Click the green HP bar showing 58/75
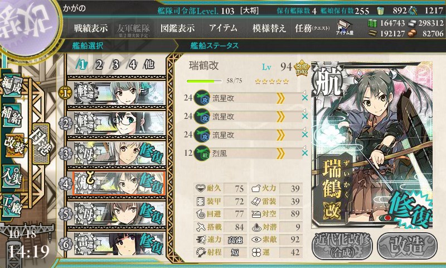 coord(204,81)
